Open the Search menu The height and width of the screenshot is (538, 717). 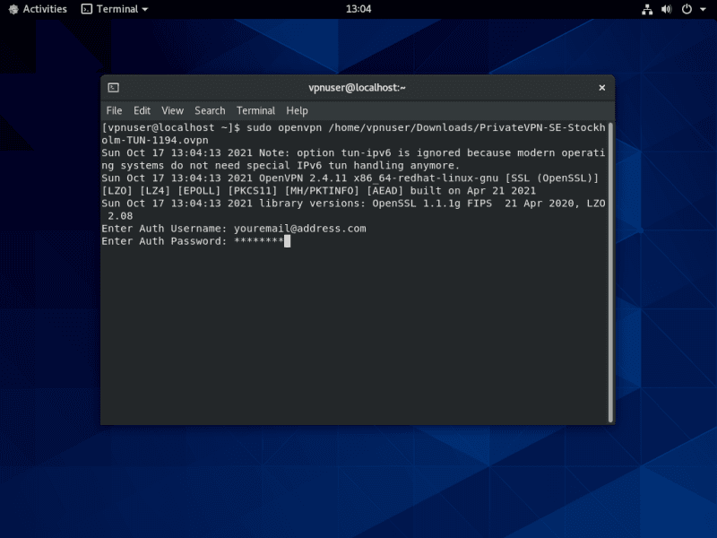(x=210, y=110)
